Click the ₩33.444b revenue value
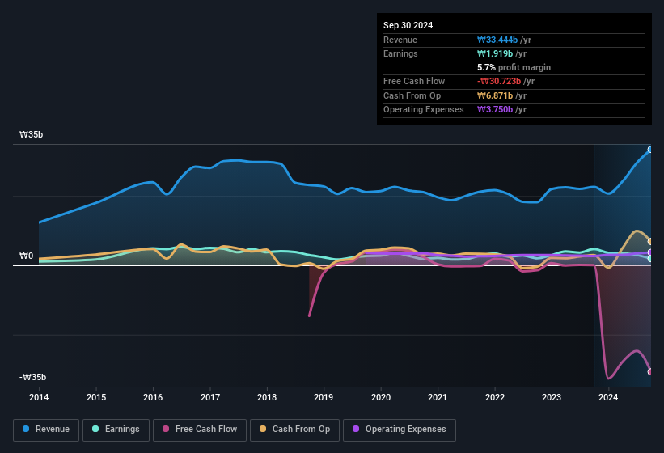The width and height of the screenshot is (664, 453). tap(497, 40)
